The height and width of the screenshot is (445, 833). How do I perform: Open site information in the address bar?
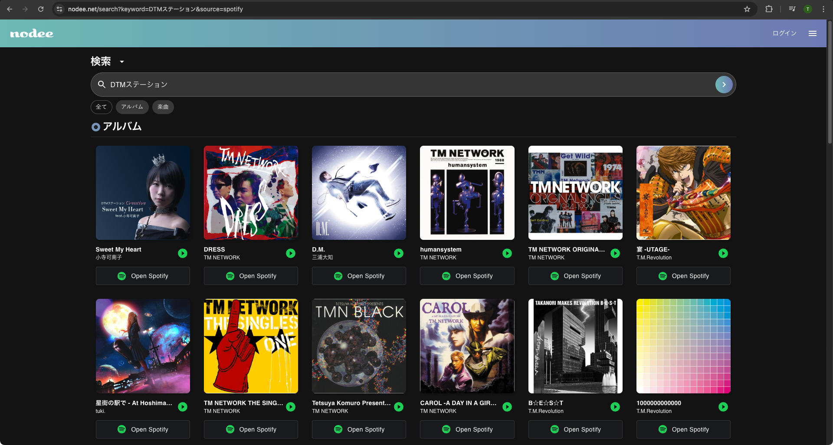pyautogui.click(x=60, y=9)
